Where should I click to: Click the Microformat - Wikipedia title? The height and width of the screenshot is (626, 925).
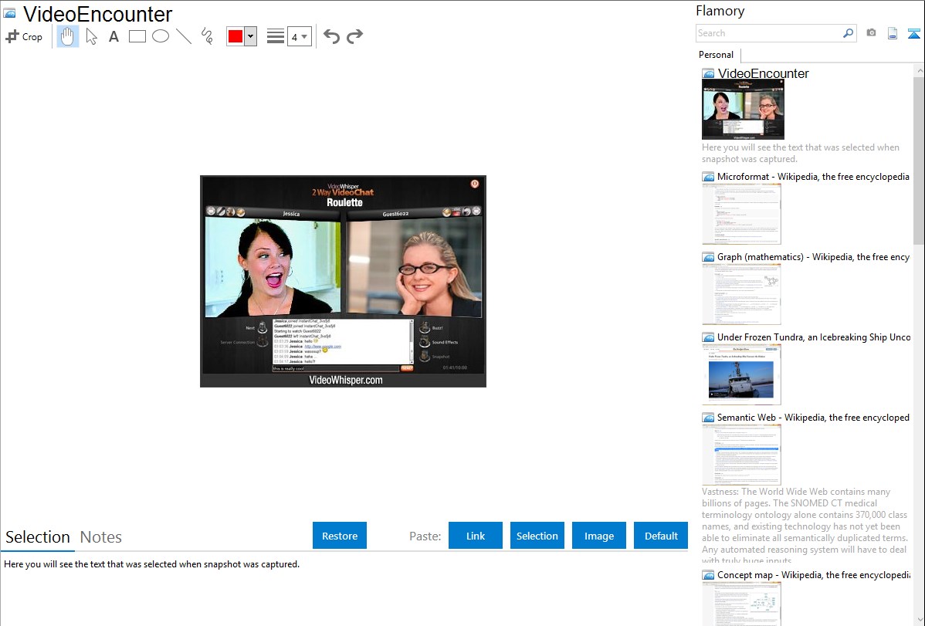click(x=813, y=177)
